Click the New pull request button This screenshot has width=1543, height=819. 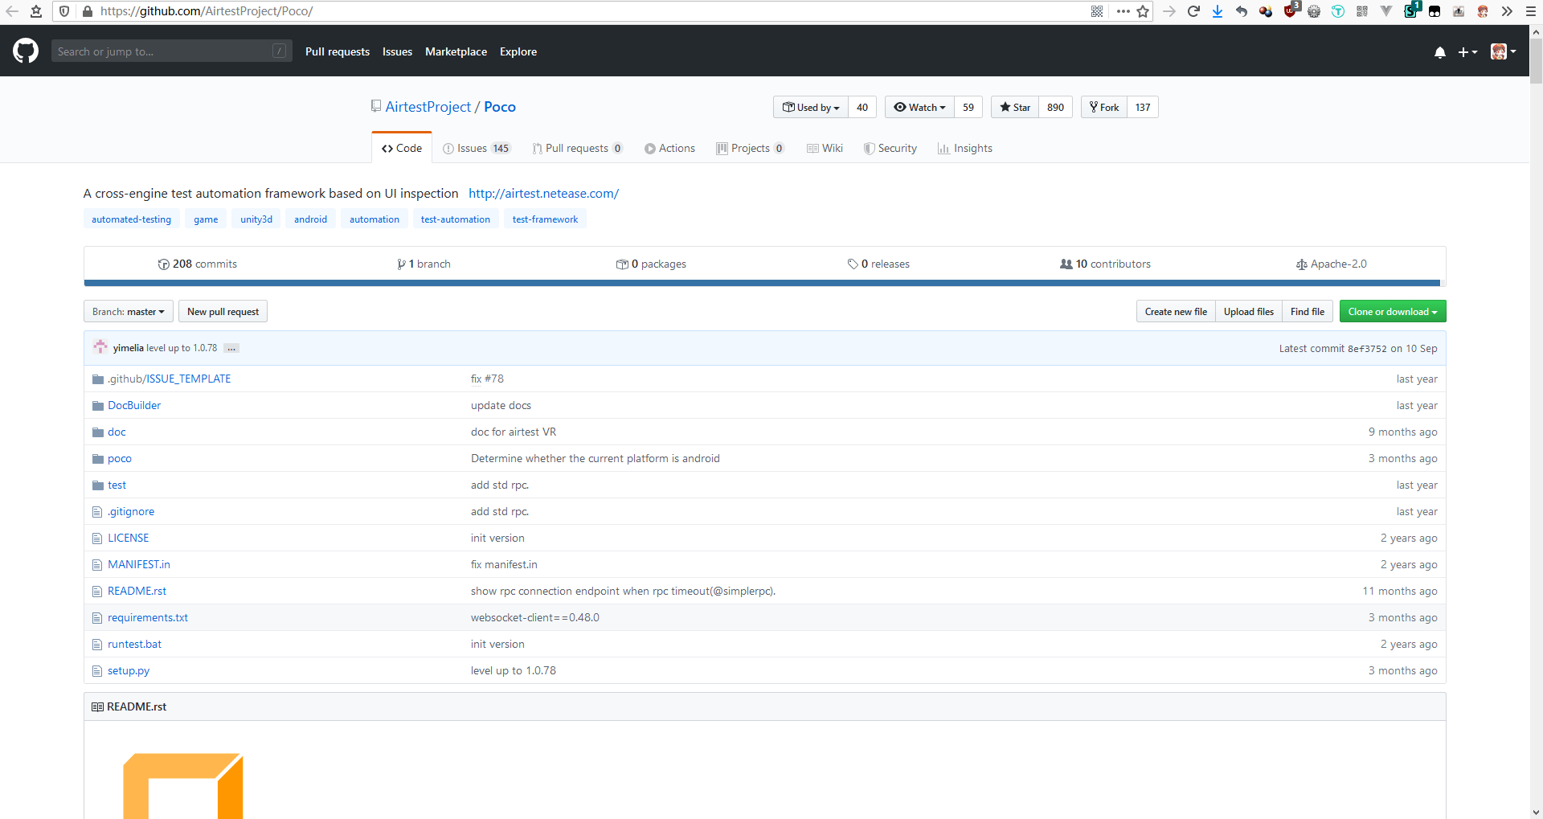click(x=223, y=311)
